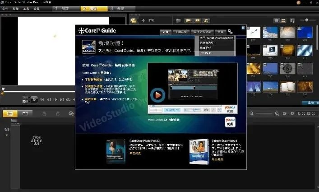Click fit project in timeline window icon
Screen dimensions: 319x192
click(x=285, y=113)
